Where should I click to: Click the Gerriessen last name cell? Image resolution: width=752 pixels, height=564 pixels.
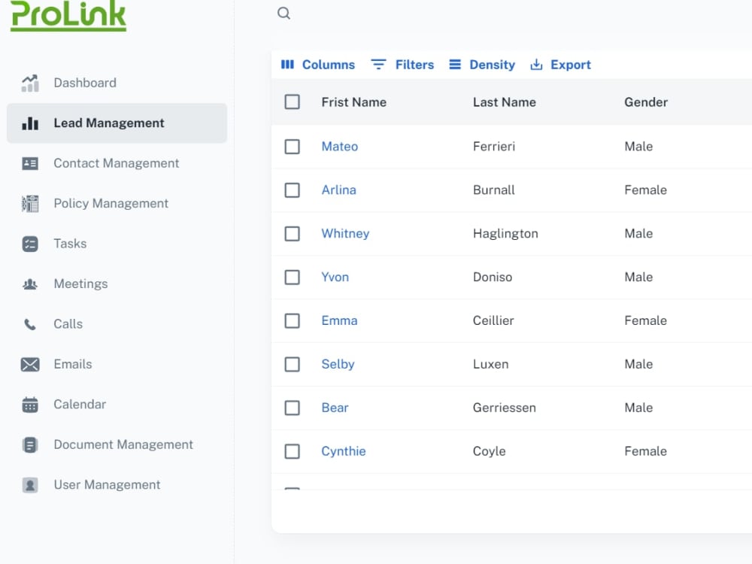point(504,408)
